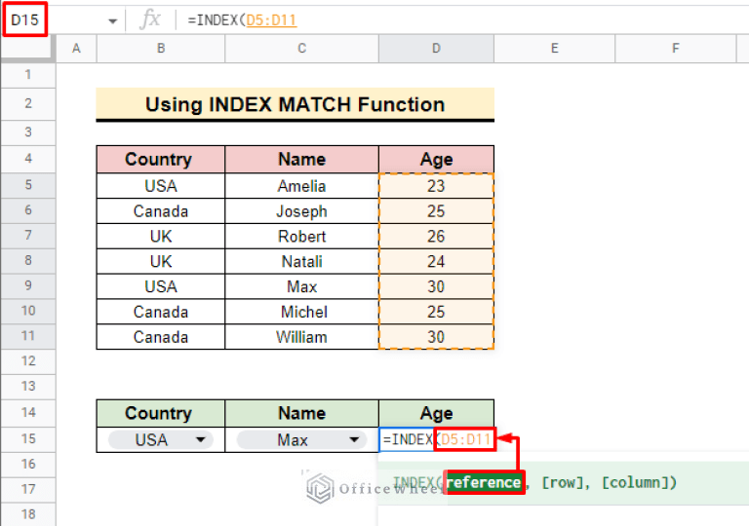Click William's age 30 cell

pos(436,337)
